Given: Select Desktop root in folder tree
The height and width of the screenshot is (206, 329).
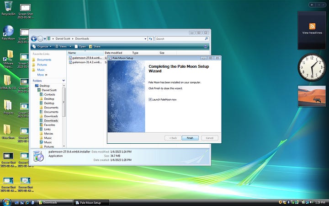Looking at the screenshot, I should click(44, 86).
